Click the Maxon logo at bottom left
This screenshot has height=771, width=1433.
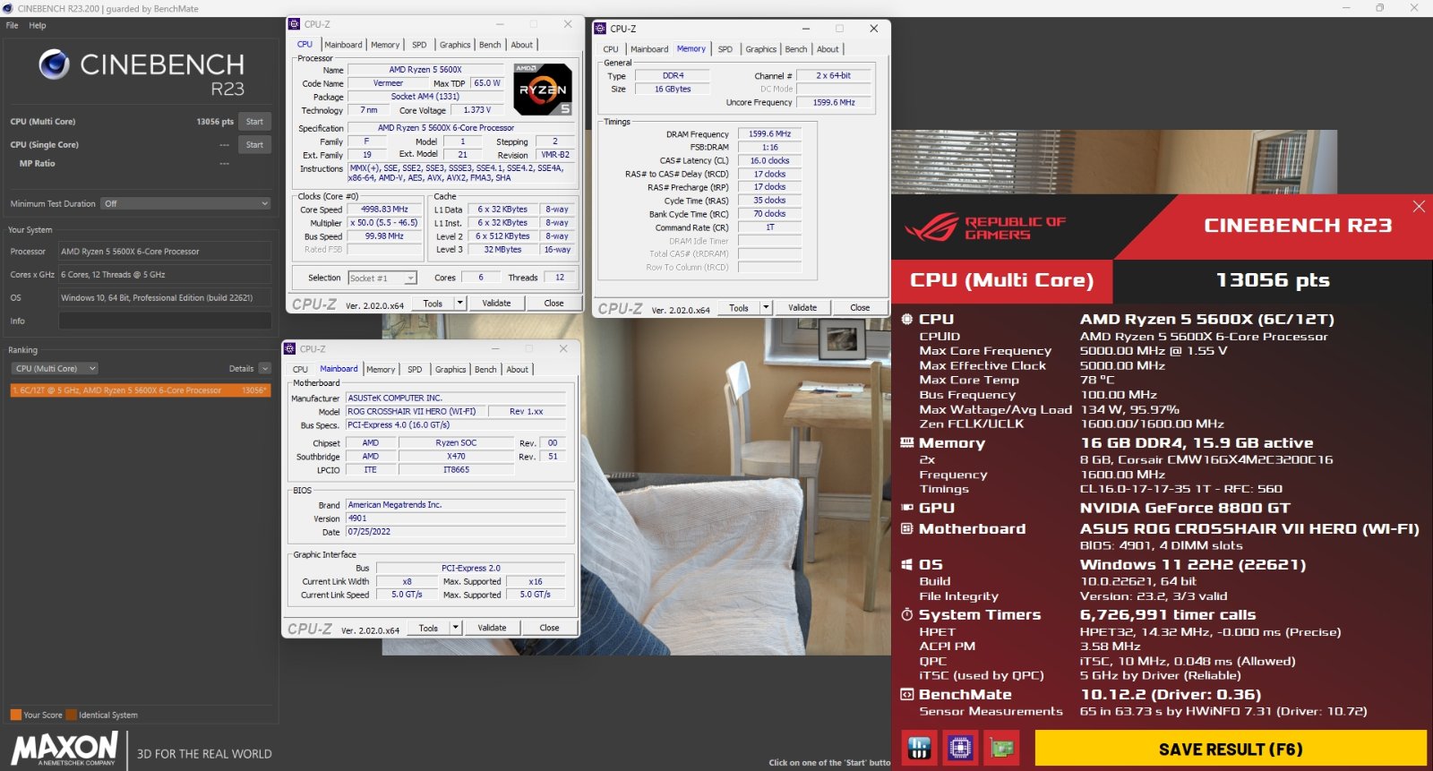tap(64, 749)
